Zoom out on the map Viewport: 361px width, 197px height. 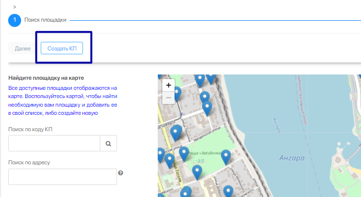click(168, 98)
